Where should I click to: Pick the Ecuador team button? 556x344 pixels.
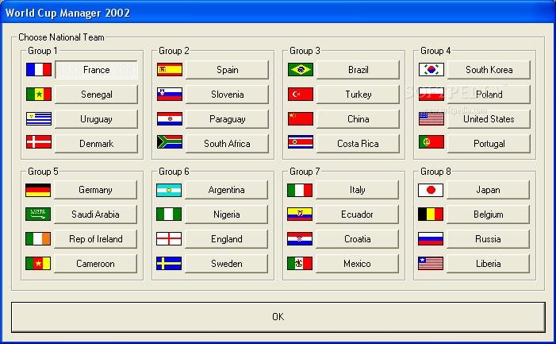click(358, 214)
